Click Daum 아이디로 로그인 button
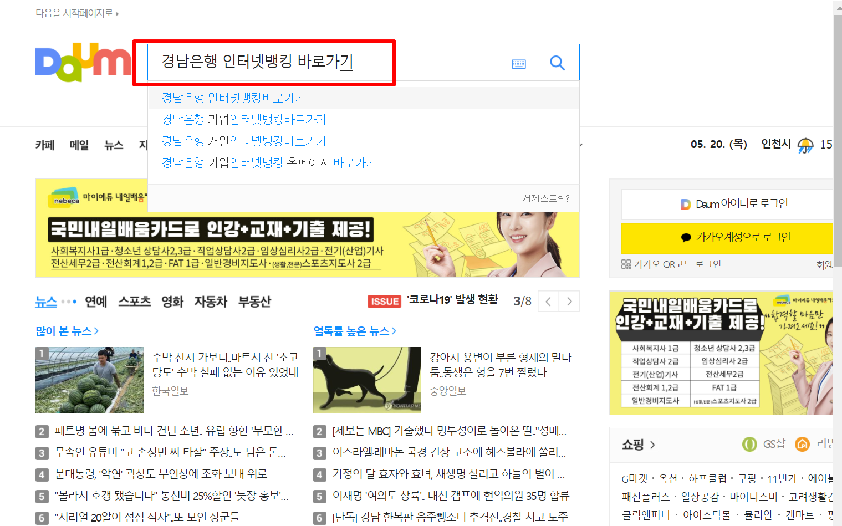The height and width of the screenshot is (526, 842). click(x=727, y=205)
